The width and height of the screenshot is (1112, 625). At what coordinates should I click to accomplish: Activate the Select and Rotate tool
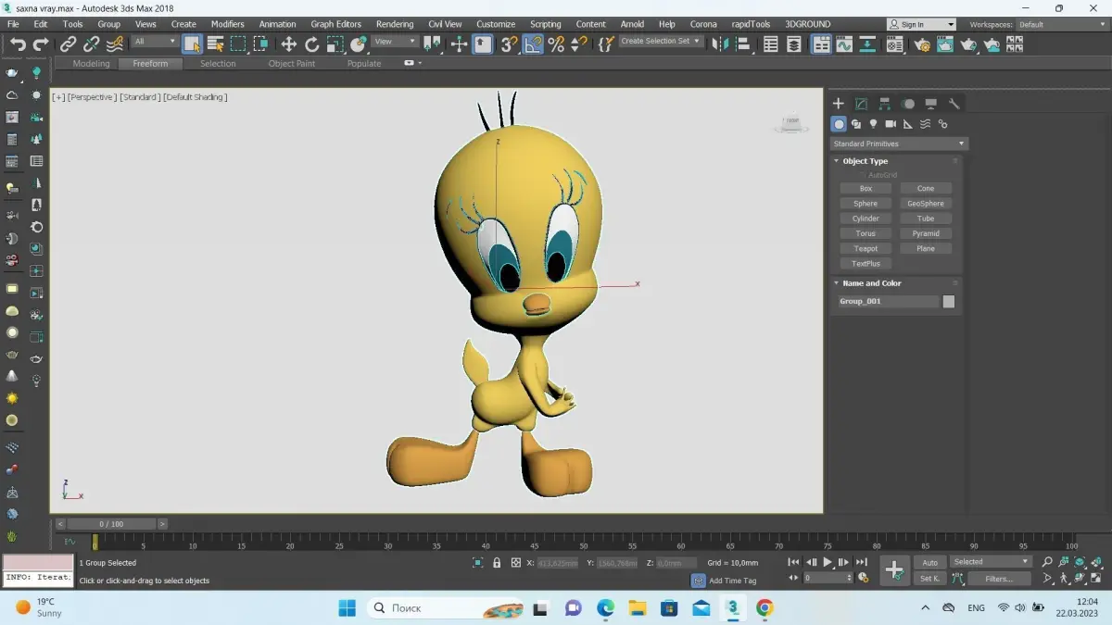coord(312,44)
